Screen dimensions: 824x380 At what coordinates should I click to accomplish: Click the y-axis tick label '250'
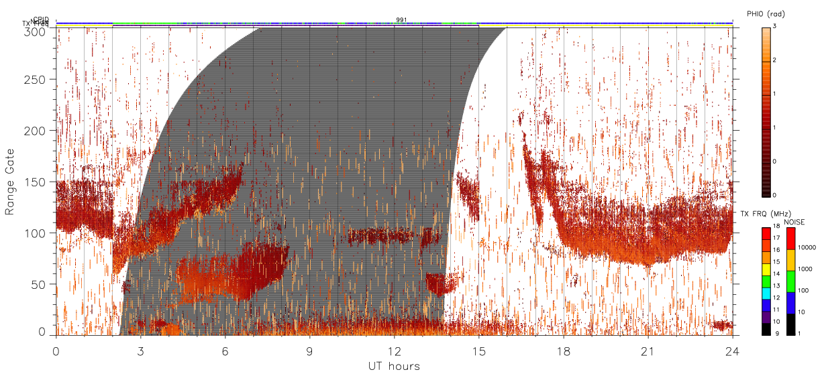coord(35,80)
